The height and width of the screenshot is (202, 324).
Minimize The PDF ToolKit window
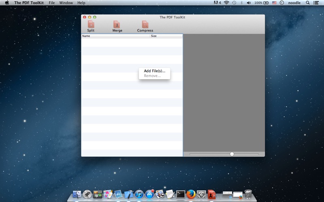tap(90, 17)
